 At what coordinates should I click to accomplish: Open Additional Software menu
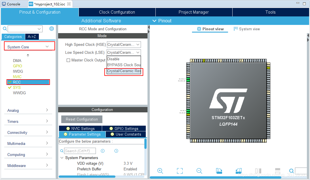pyautogui.click(x=101, y=21)
